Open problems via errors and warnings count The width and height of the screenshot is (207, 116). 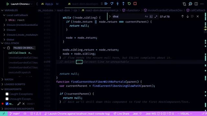(36, 114)
